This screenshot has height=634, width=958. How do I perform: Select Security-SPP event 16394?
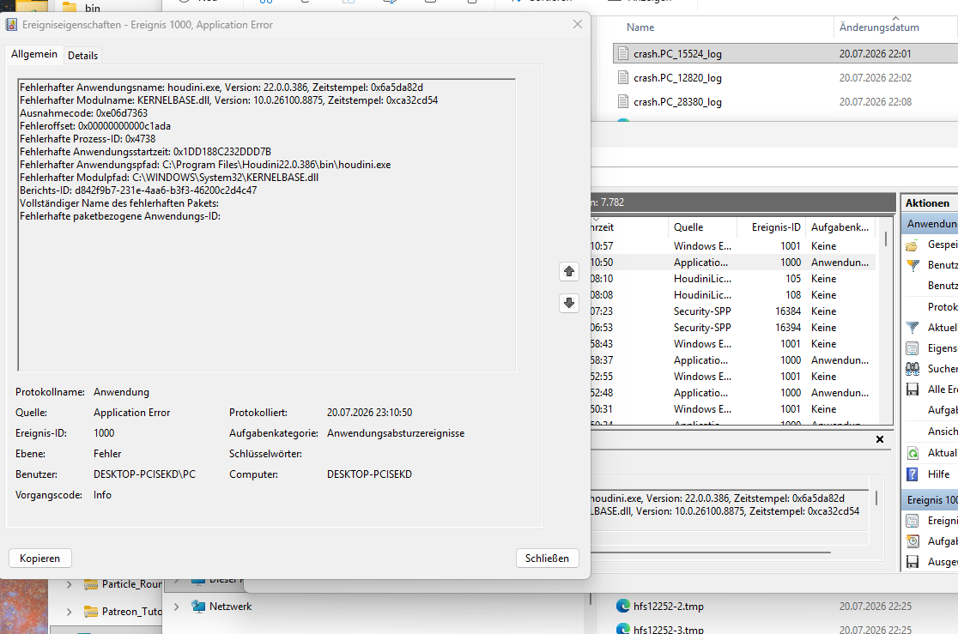[733, 328]
